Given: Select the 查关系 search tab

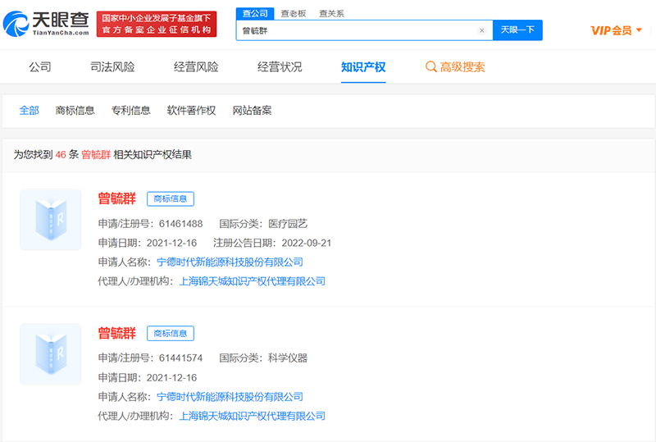Looking at the screenshot, I should point(331,13).
